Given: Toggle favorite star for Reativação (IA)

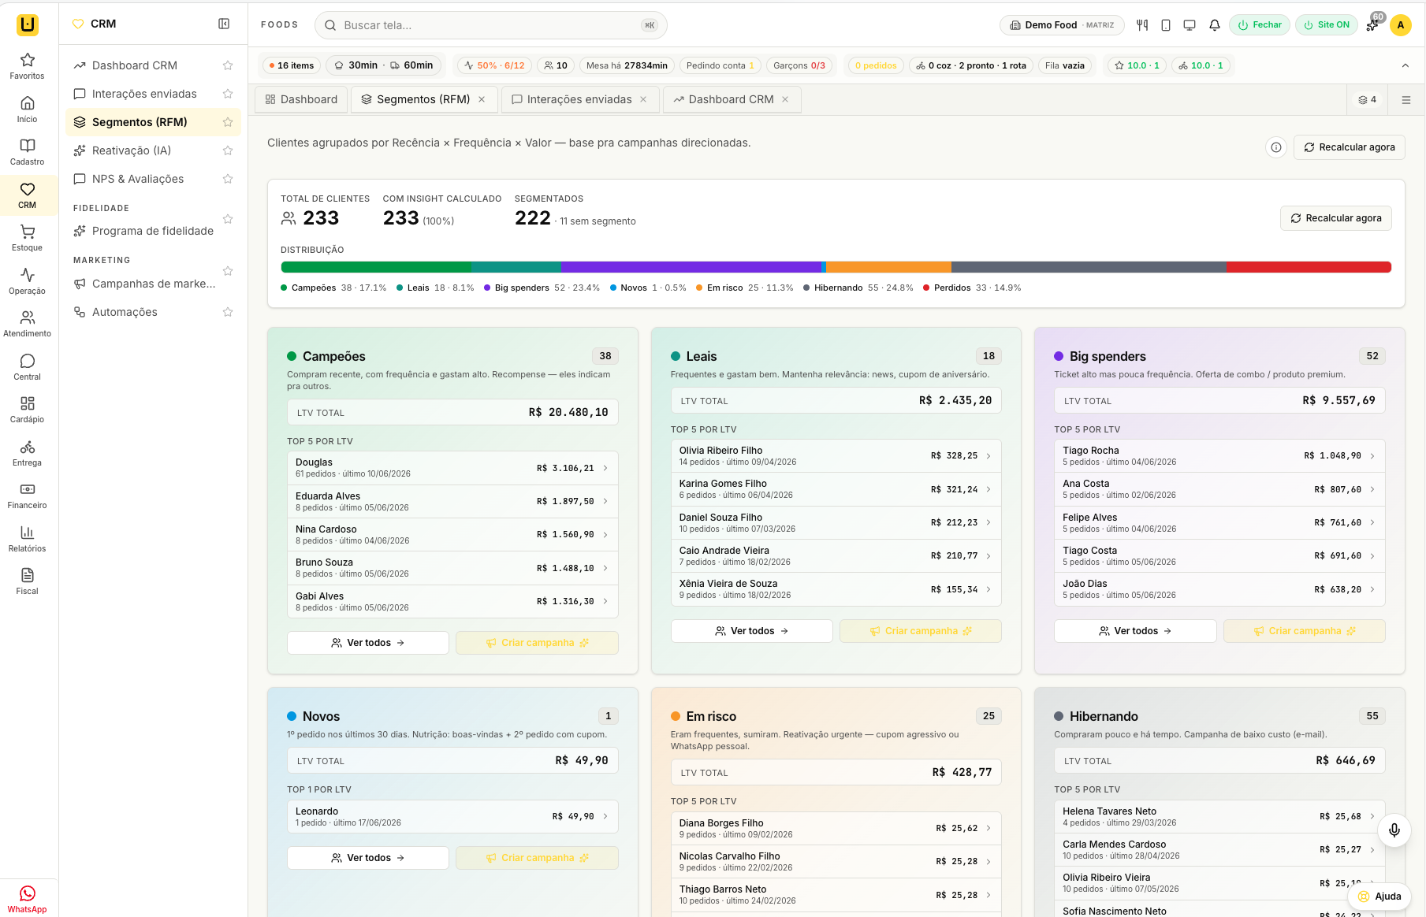Looking at the screenshot, I should click(228, 150).
